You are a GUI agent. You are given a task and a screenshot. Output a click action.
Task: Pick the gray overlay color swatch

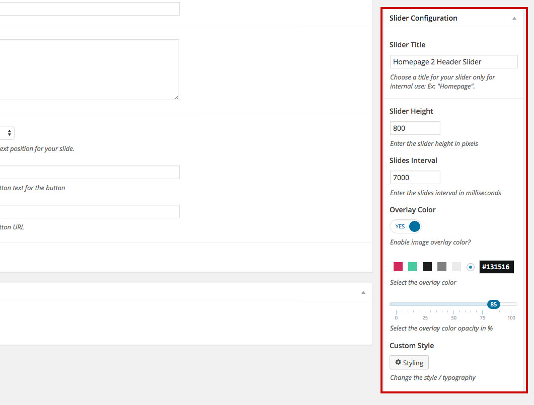pos(442,267)
